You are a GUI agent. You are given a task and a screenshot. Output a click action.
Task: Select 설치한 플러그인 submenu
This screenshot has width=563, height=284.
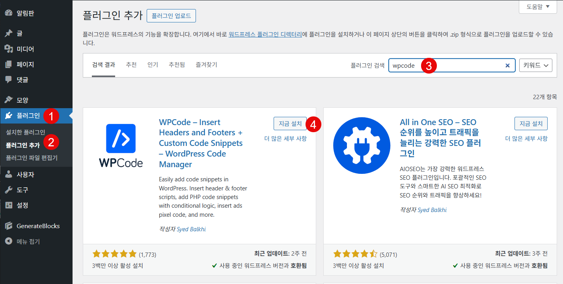[x=25, y=132]
